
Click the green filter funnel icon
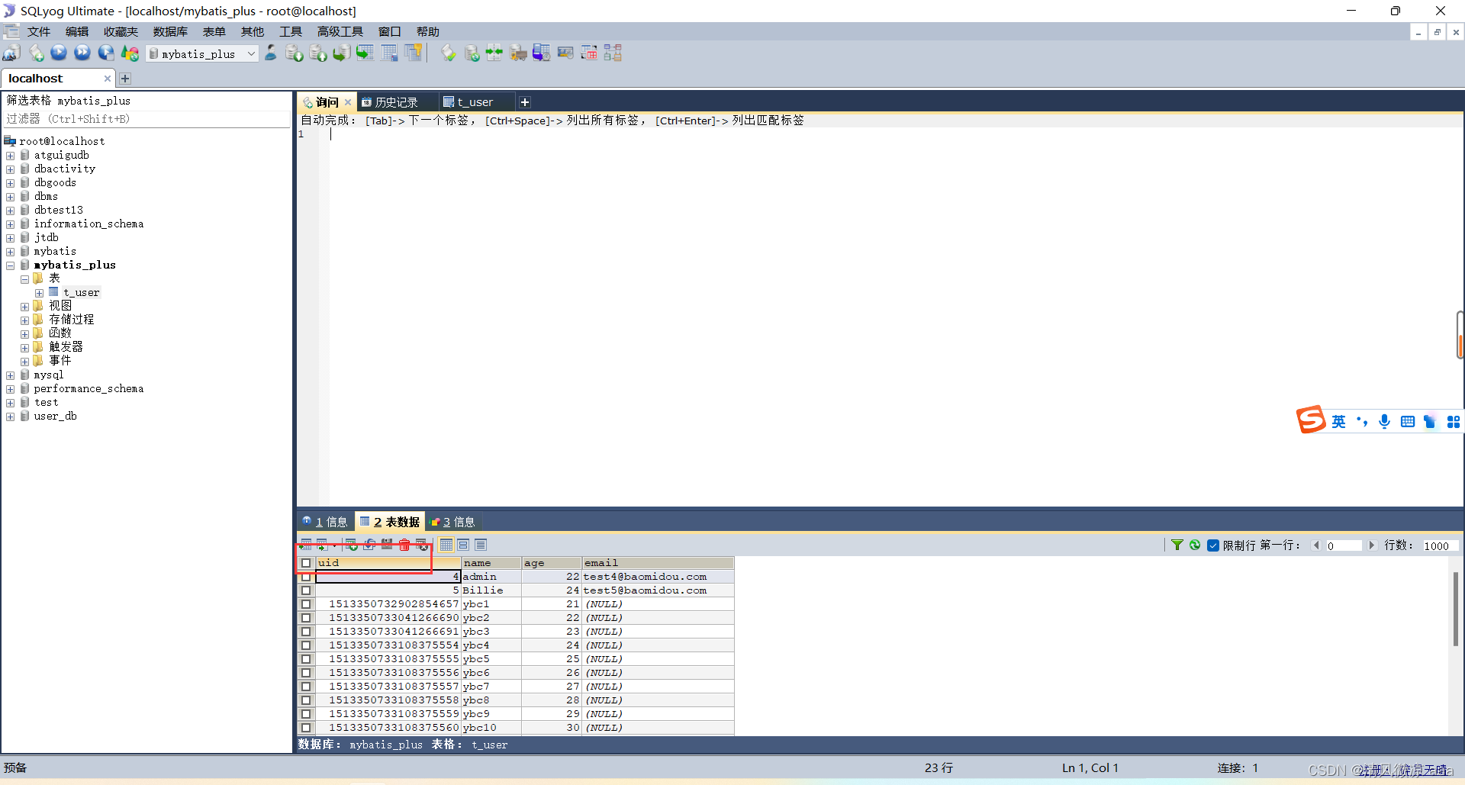1177,545
